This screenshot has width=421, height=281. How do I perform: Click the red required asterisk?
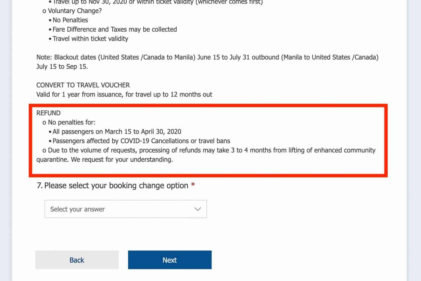coord(193,185)
